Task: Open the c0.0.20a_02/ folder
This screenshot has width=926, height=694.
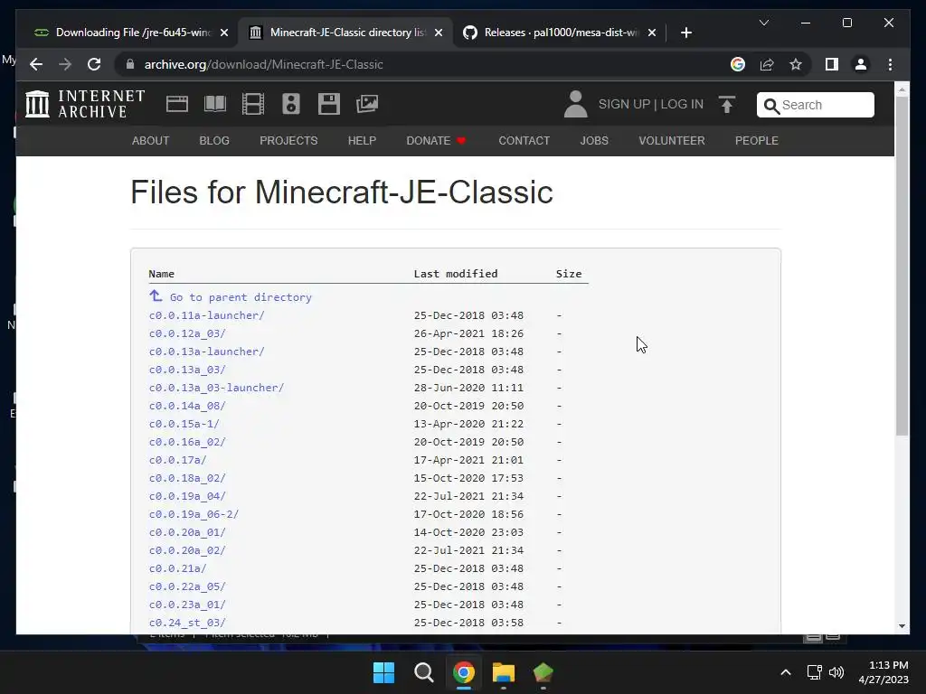Action: coord(187,550)
